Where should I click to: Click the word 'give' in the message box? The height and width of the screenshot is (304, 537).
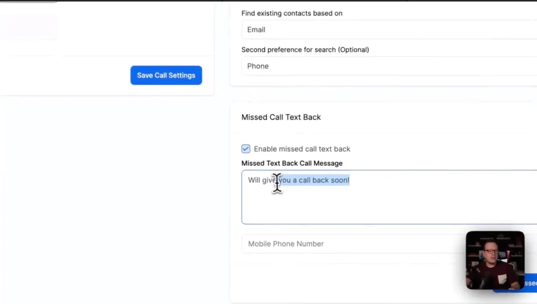[x=269, y=180]
